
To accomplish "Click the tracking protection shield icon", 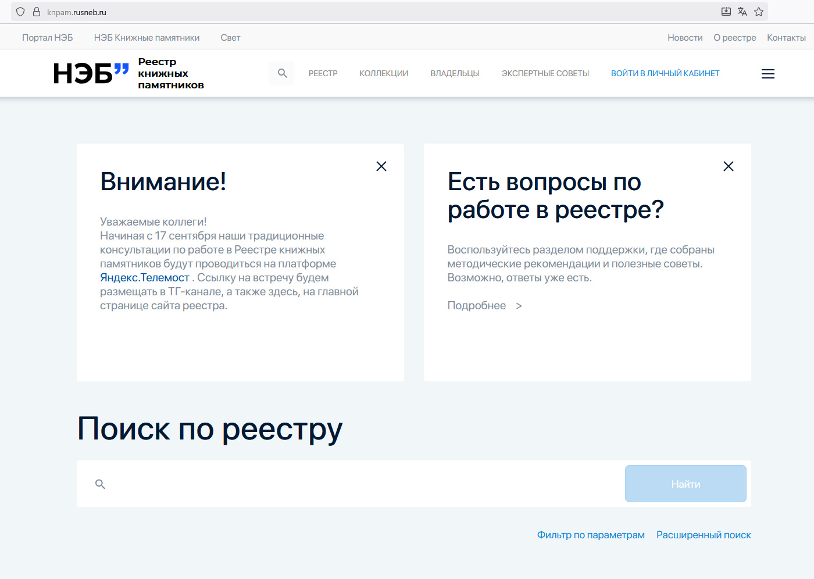I will [x=20, y=11].
